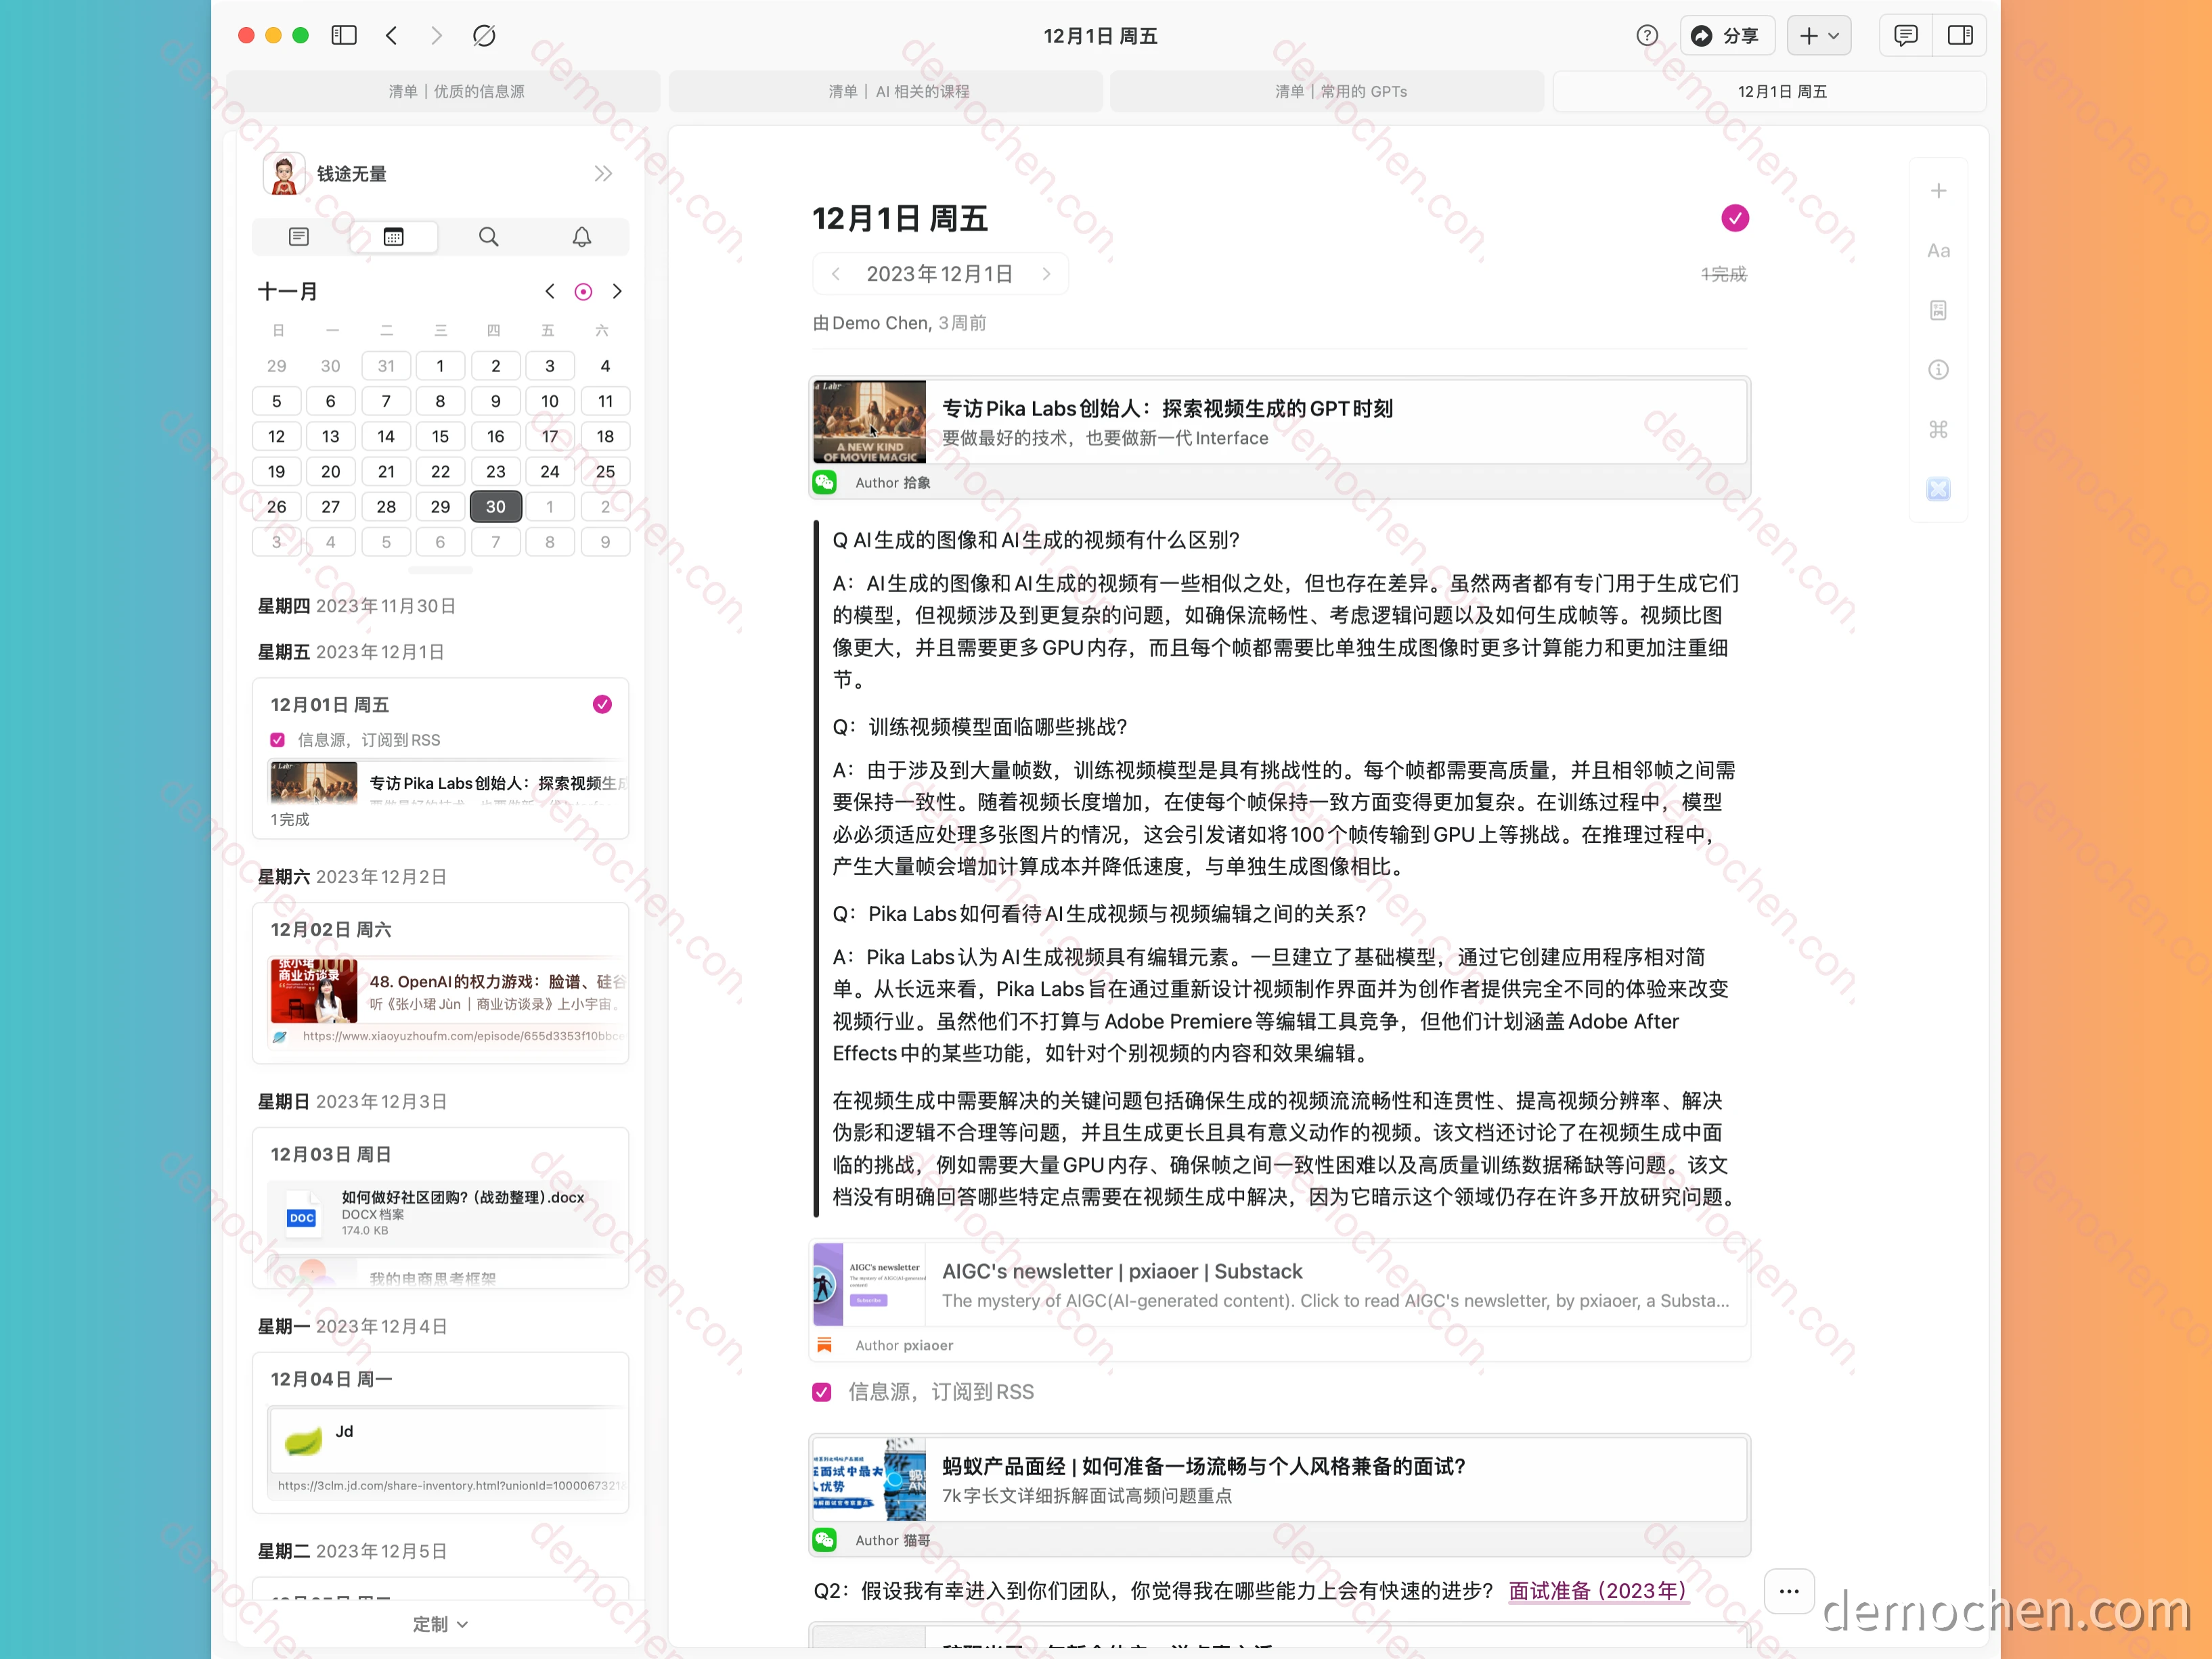Click Pika Labs thumbnail in sidebar card
This screenshot has width=2212, height=1659.
(x=313, y=783)
